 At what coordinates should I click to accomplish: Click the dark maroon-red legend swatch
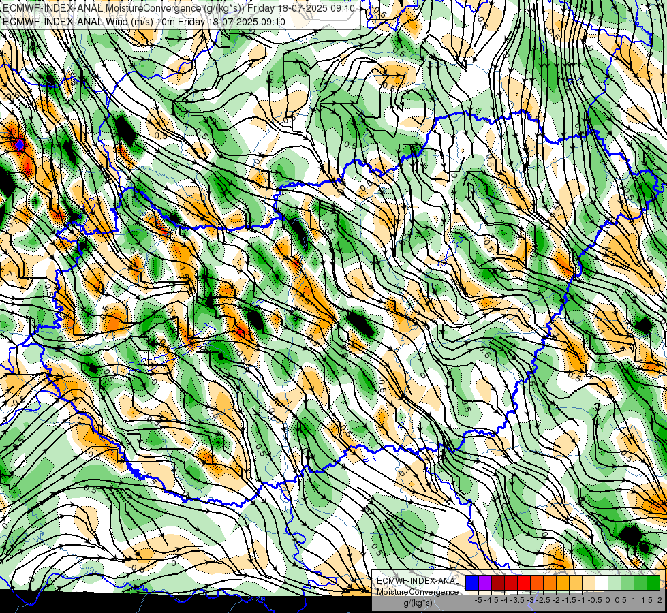(x=498, y=582)
